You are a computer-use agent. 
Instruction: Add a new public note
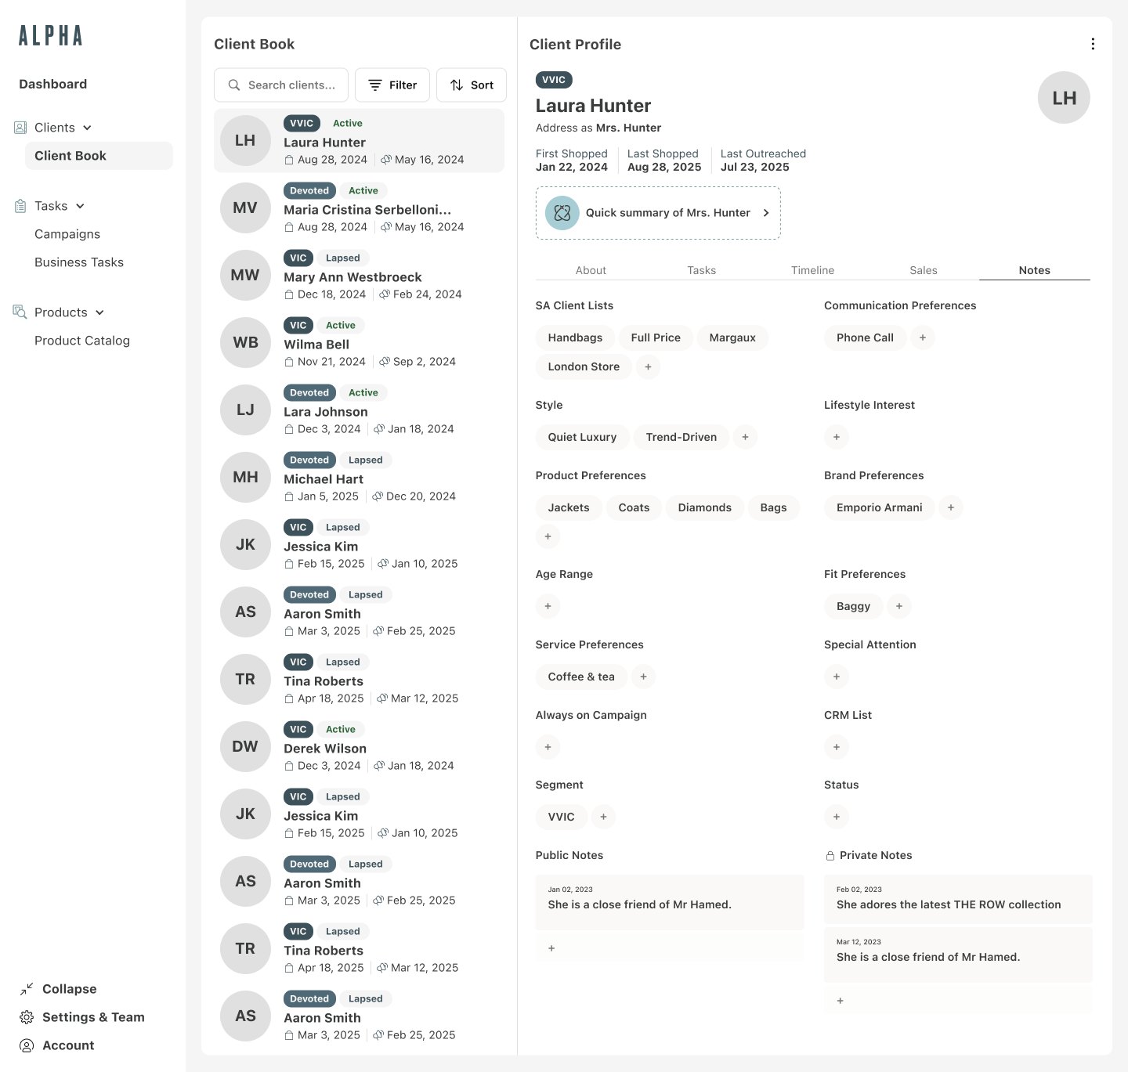point(670,948)
